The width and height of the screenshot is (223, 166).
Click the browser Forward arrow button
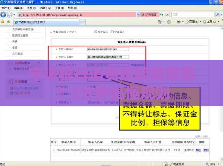pos(9,15)
